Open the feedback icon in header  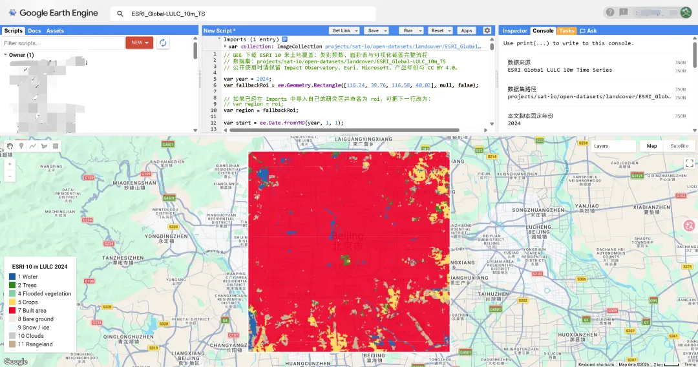tap(623, 12)
